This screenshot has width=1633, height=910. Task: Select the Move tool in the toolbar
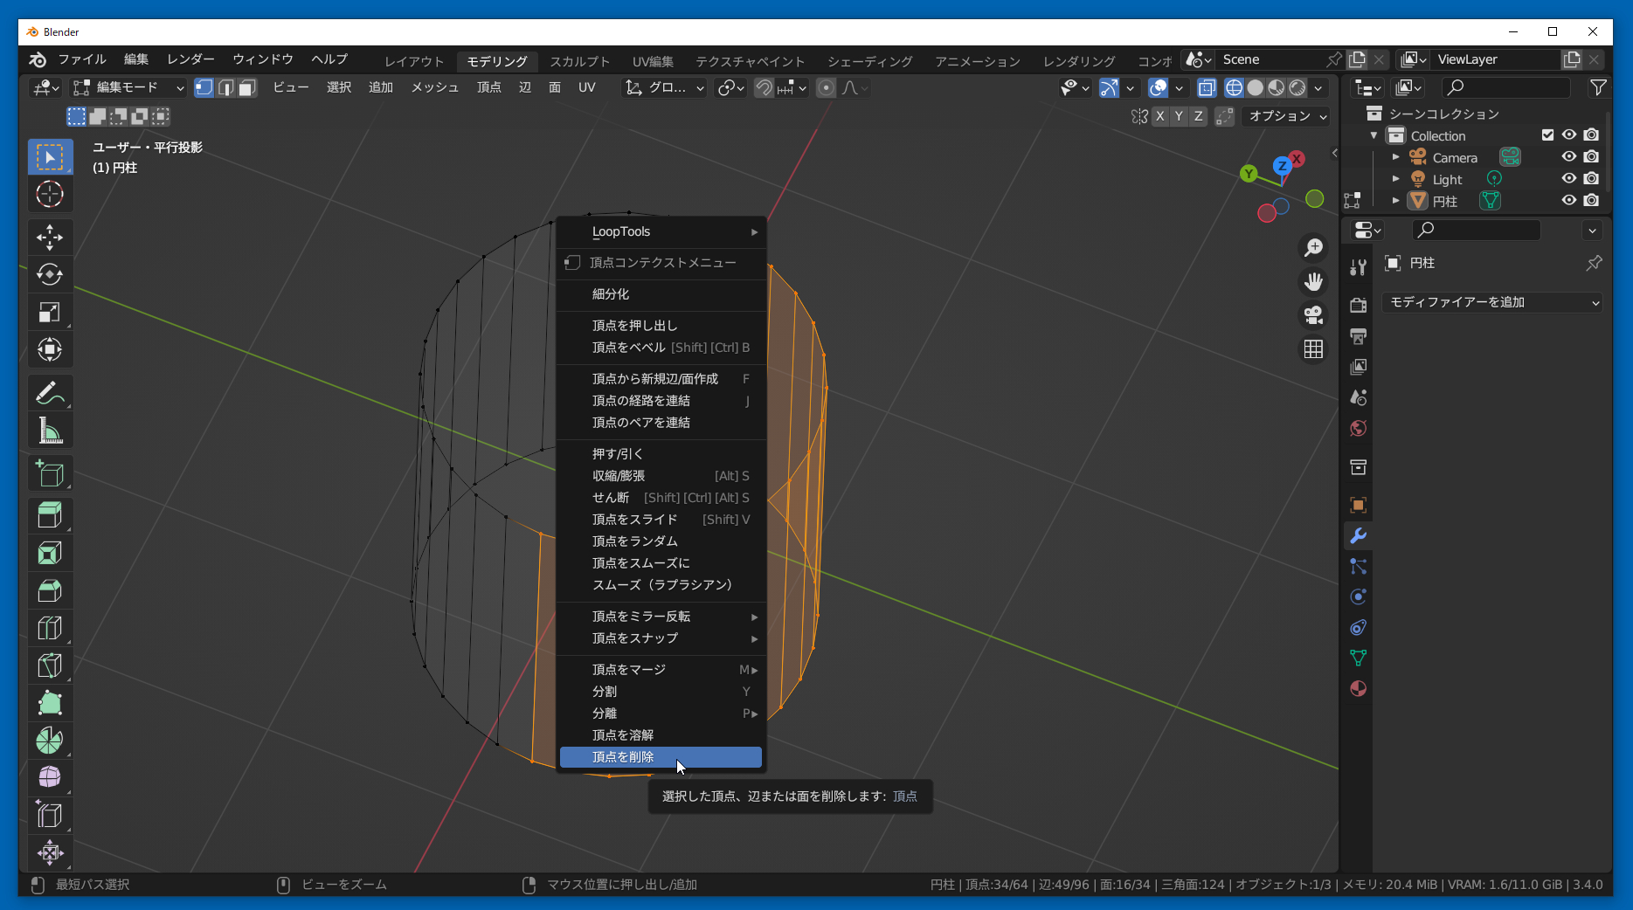[x=50, y=237]
